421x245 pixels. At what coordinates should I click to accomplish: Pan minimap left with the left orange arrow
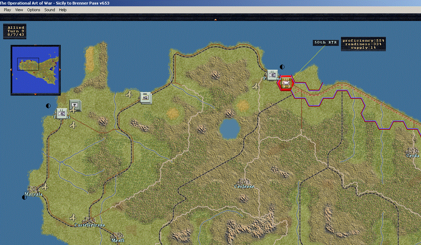click(x=11, y=70)
